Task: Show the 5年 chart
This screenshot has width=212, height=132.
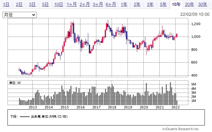Action: tap(163, 4)
